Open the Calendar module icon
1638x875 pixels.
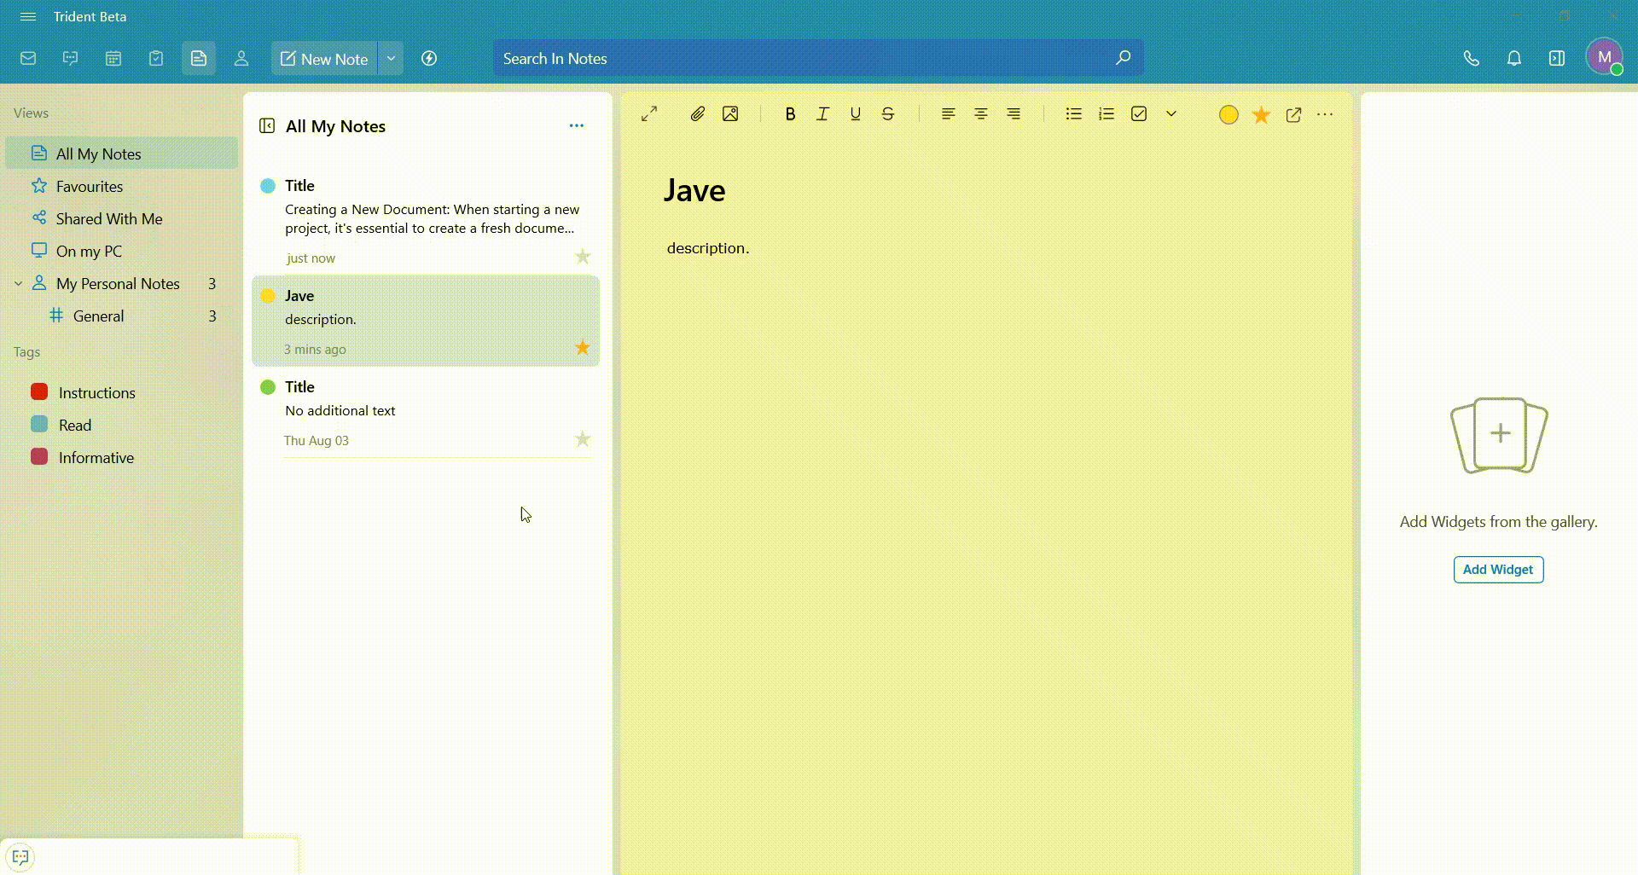(113, 59)
